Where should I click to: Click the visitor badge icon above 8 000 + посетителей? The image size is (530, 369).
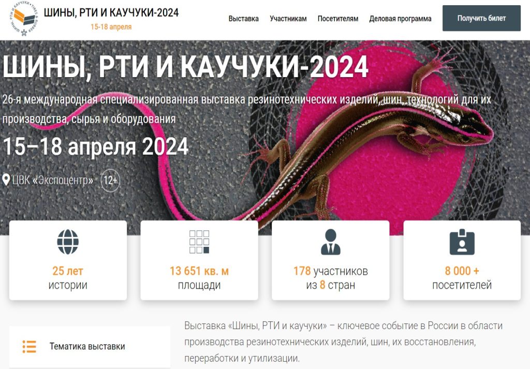coord(462,242)
